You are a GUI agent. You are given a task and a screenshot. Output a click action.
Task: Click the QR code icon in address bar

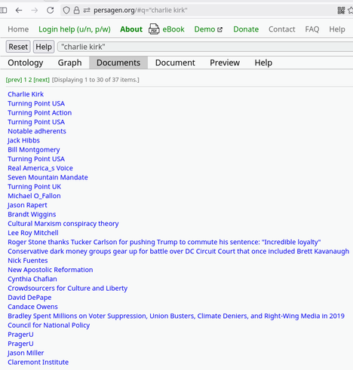point(341,11)
